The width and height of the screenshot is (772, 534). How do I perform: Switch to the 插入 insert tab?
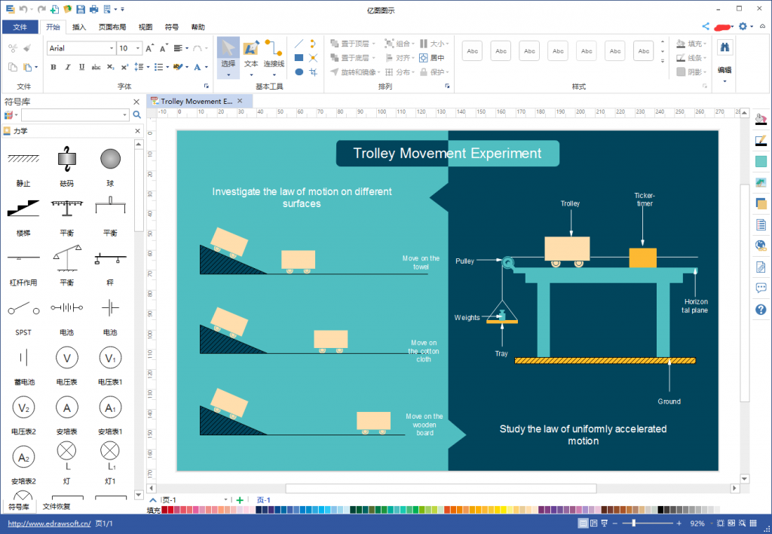[78, 27]
